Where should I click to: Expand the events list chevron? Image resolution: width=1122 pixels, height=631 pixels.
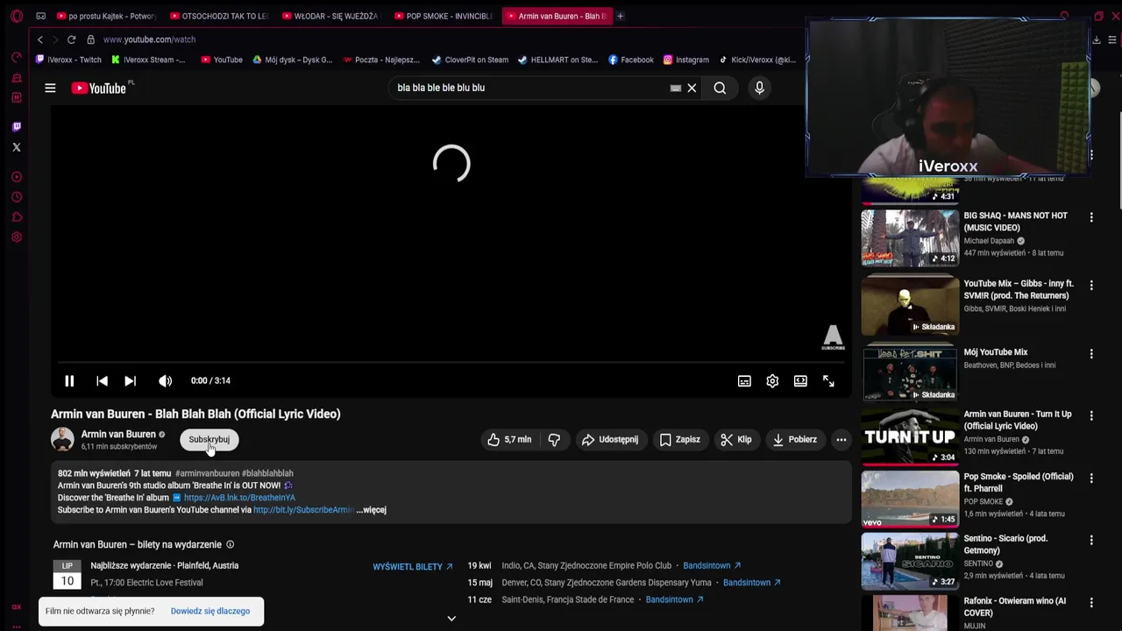(451, 618)
